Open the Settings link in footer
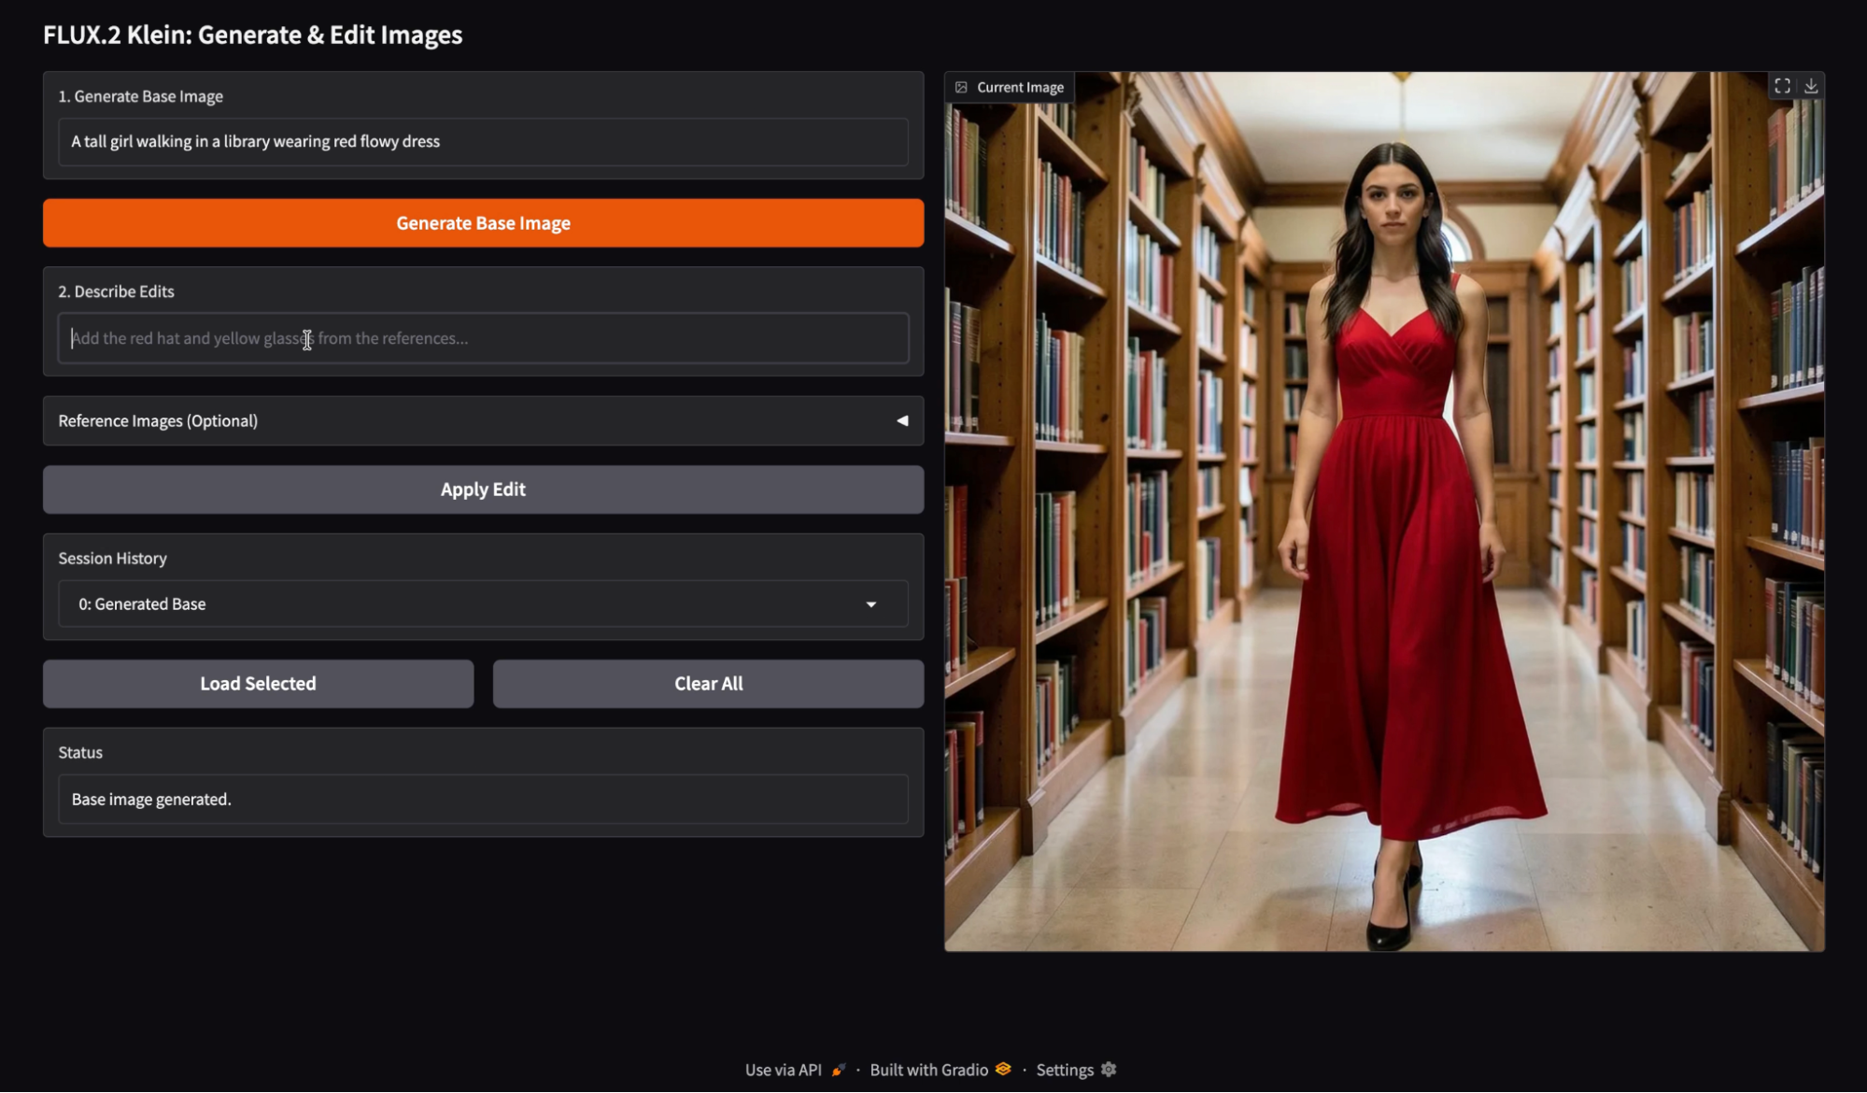Viewport: 1867px width, 1093px height. coord(1064,1070)
